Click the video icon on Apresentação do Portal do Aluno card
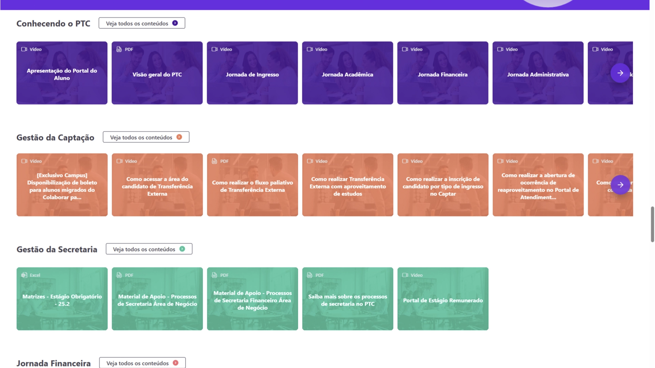 click(24, 49)
